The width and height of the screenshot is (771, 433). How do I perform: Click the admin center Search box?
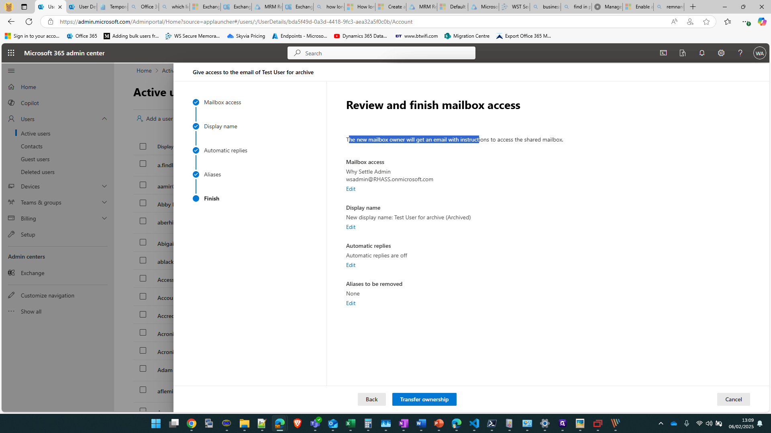click(381, 53)
